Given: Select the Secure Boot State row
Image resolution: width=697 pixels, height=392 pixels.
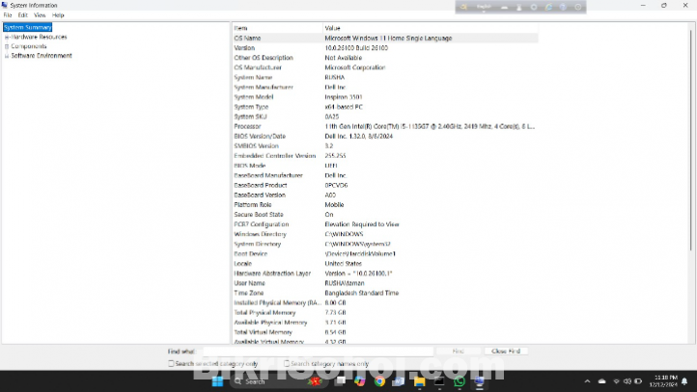Looking at the screenshot, I should point(385,215).
